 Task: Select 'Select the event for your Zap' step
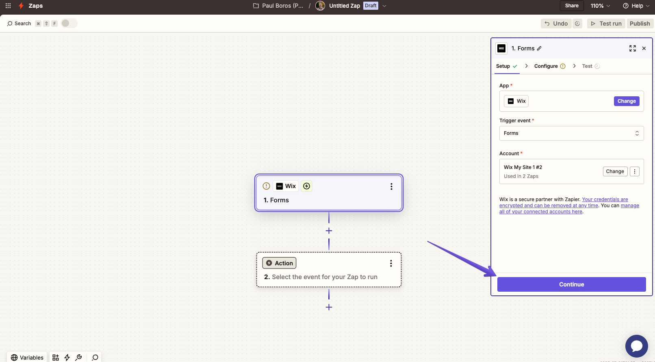pos(329,270)
